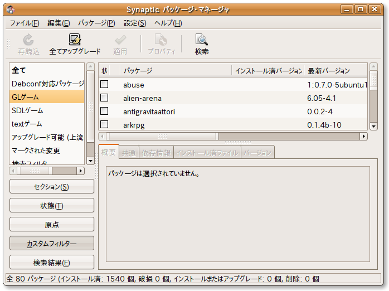Sort by インストール済バージョン column header
The width and height of the screenshot is (389, 291).
click(269, 71)
